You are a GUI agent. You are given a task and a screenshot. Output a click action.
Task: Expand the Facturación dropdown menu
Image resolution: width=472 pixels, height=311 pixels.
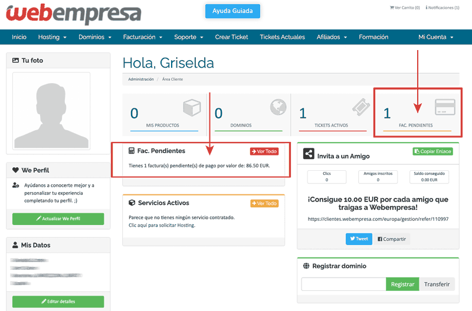pos(143,37)
